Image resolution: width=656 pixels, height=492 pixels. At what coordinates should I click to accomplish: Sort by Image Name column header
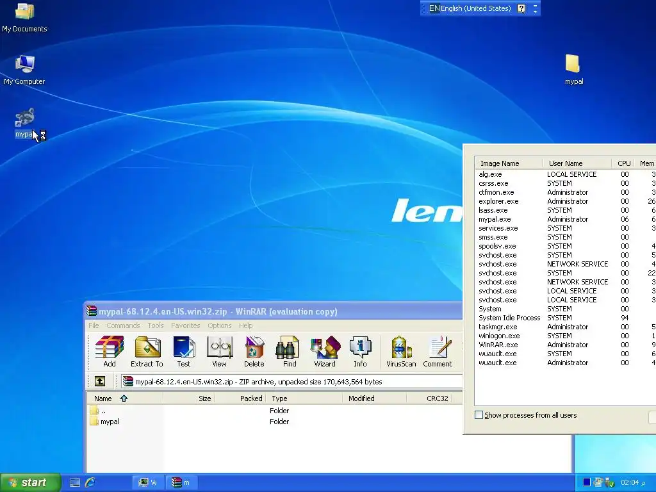[x=509, y=163]
